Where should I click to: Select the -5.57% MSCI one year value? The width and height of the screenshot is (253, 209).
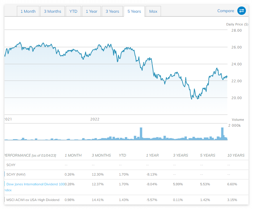point(152,200)
